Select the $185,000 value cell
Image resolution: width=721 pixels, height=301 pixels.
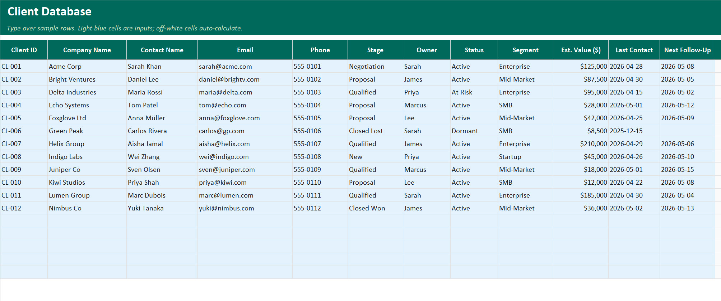[x=581, y=195]
